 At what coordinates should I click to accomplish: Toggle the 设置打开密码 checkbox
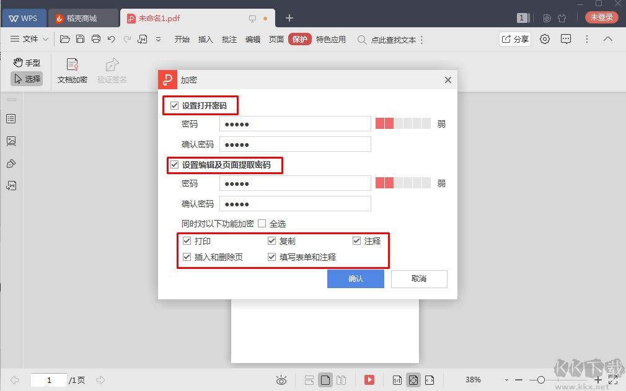[x=174, y=106]
